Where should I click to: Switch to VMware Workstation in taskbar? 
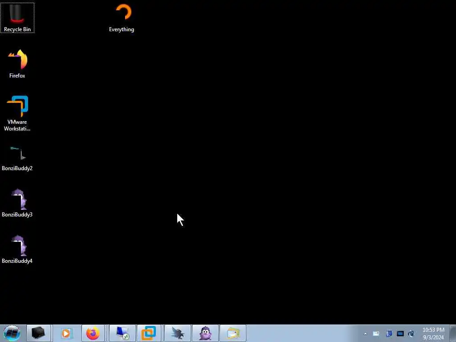click(x=149, y=333)
